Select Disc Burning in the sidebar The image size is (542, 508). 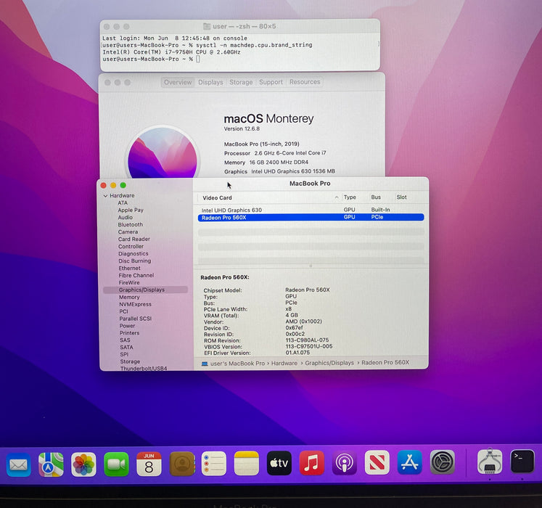135,261
